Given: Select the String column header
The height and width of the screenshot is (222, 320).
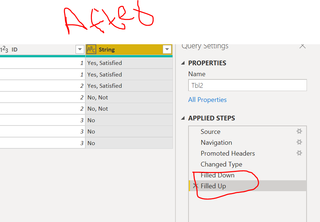Looking at the screenshot, I should point(129,50).
